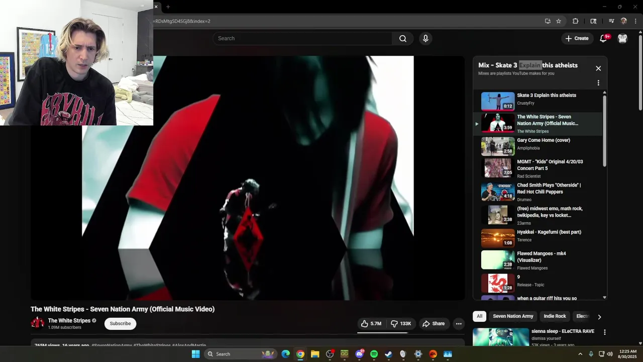Open EA app from taskbar
The width and height of the screenshot is (643, 362).
433,354
